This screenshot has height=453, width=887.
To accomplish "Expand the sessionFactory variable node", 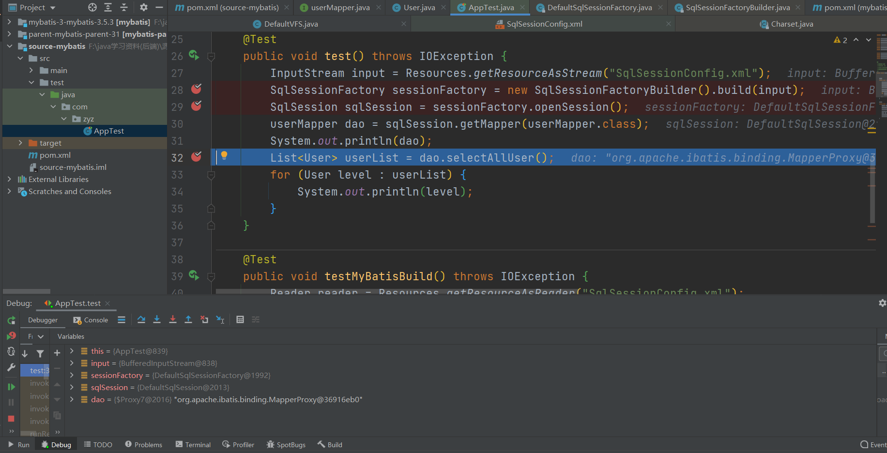I will click(72, 375).
